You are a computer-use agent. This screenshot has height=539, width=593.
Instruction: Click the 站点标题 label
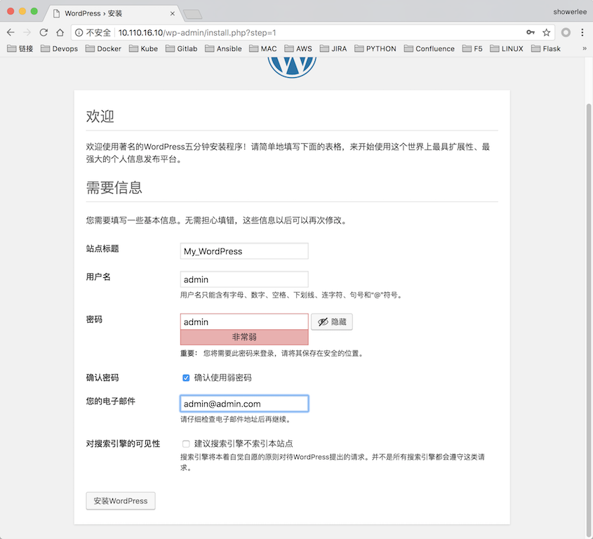pos(102,248)
